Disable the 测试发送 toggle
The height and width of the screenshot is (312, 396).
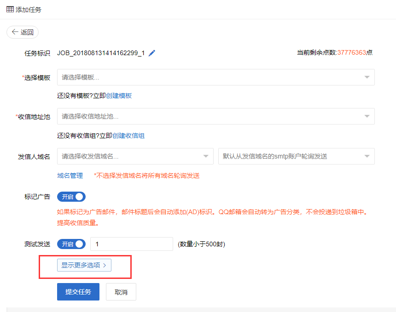point(71,244)
